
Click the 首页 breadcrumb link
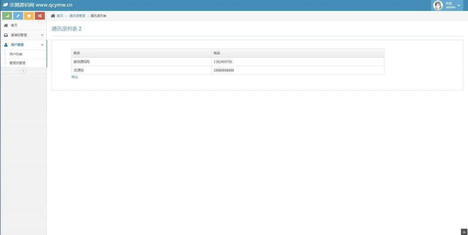pos(60,16)
